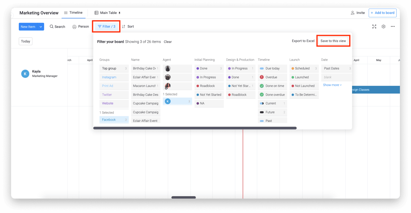Switch to the Timeline tab
This screenshot has width=411, height=213.
point(73,13)
